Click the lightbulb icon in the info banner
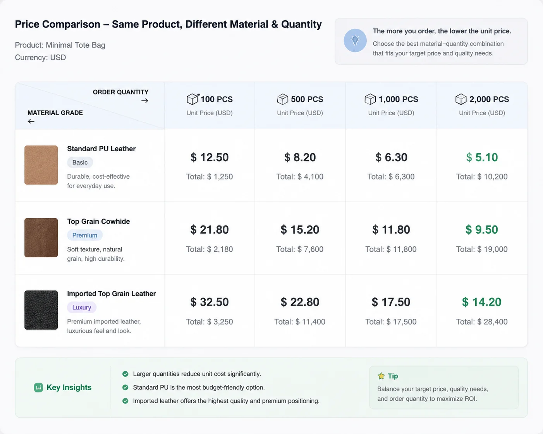 pos(355,40)
